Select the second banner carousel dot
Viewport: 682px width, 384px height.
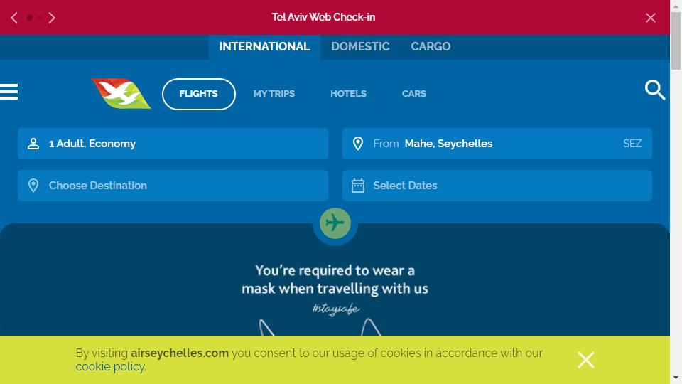coord(40,18)
